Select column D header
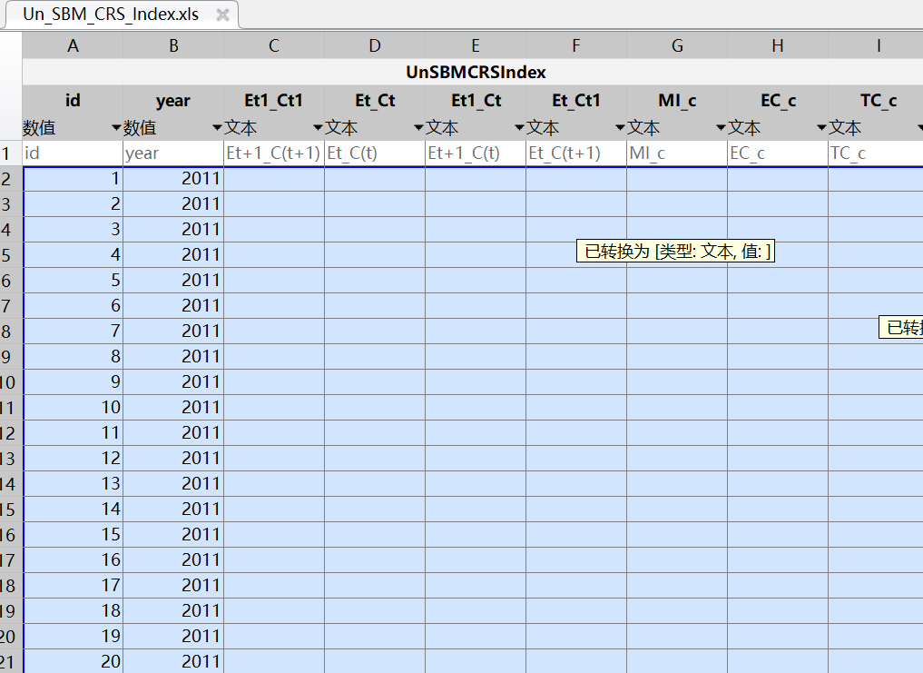Image resolution: width=923 pixels, height=673 pixels. (375, 45)
